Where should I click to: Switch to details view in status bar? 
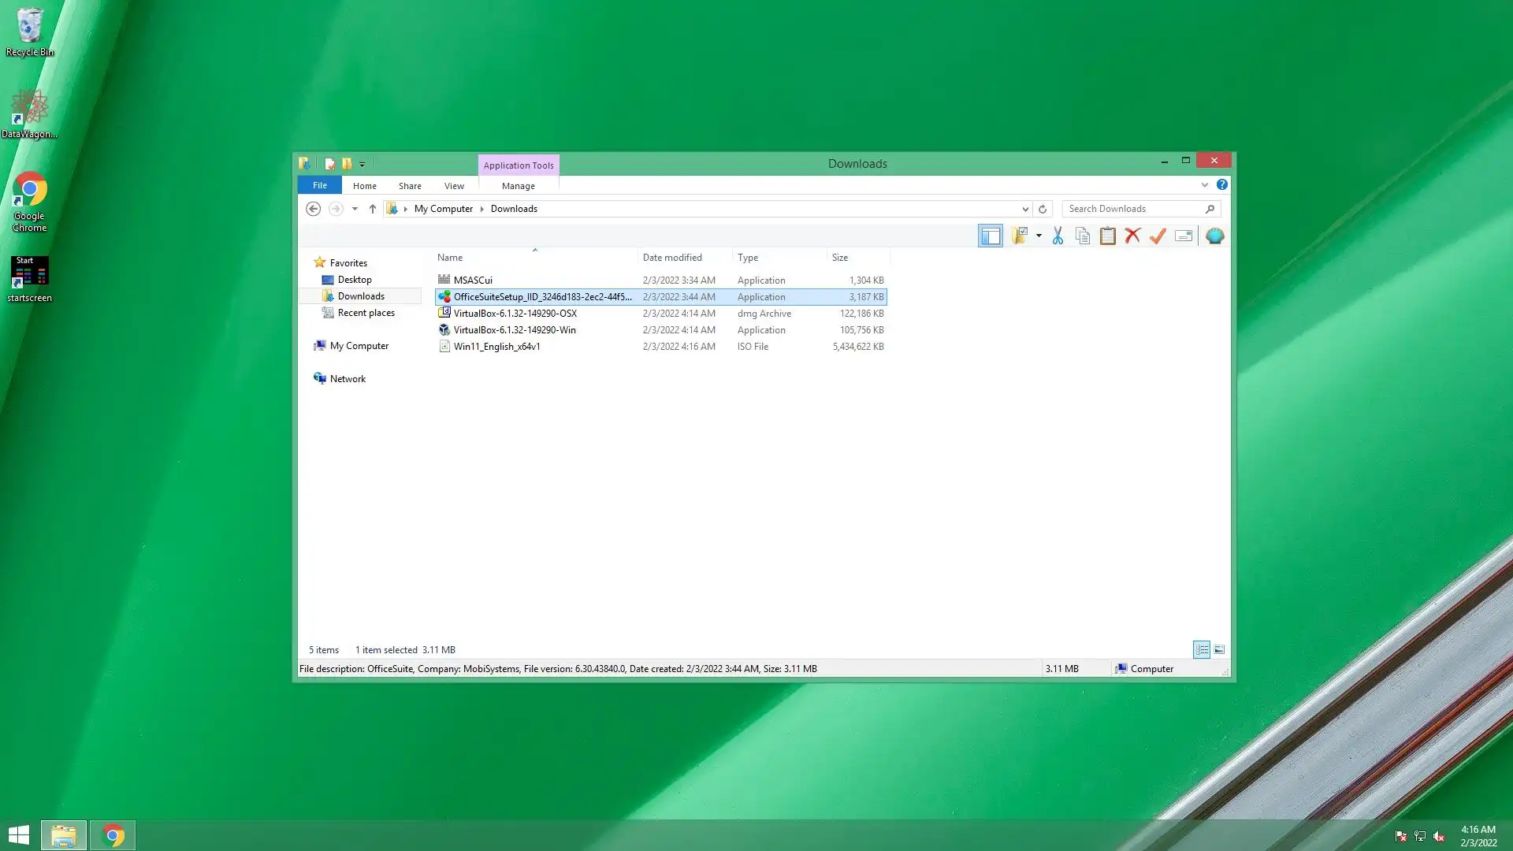(x=1202, y=649)
